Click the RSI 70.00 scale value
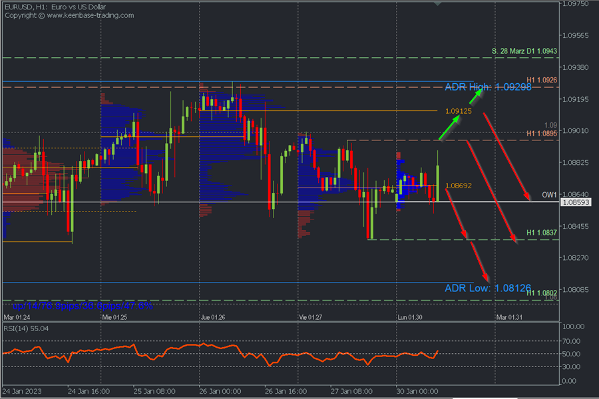This screenshot has height=399, width=599. (x=571, y=341)
